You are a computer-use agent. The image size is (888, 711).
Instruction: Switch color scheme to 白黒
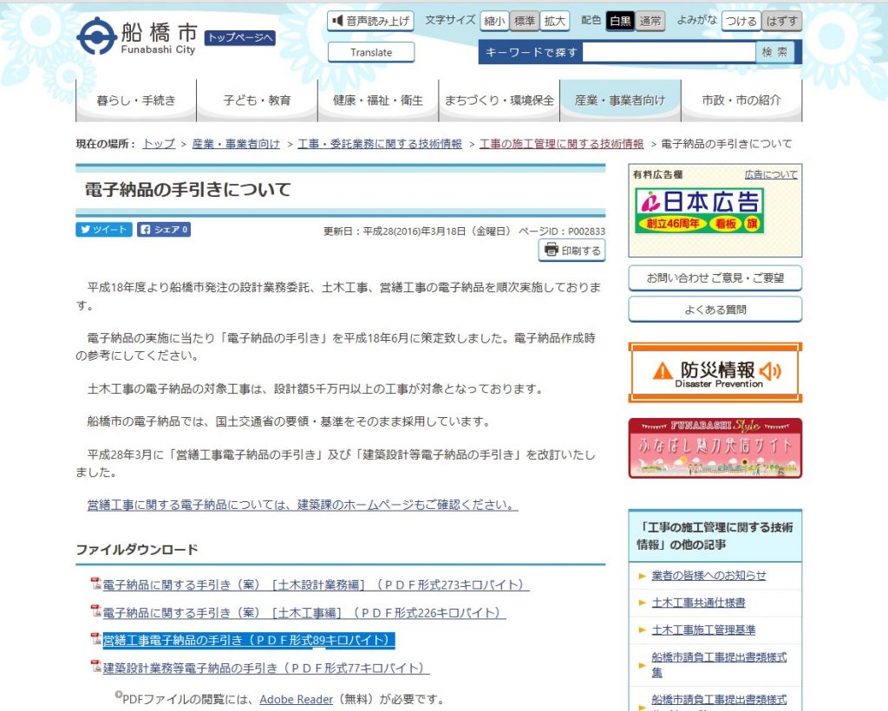tap(619, 21)
